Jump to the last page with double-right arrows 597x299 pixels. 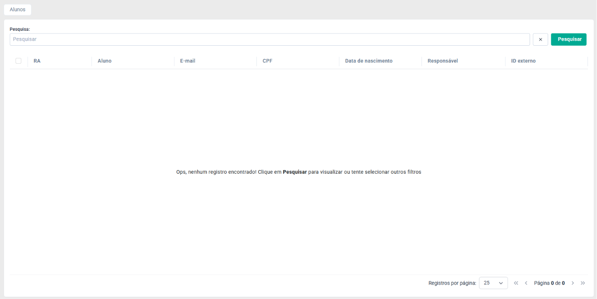583,283
